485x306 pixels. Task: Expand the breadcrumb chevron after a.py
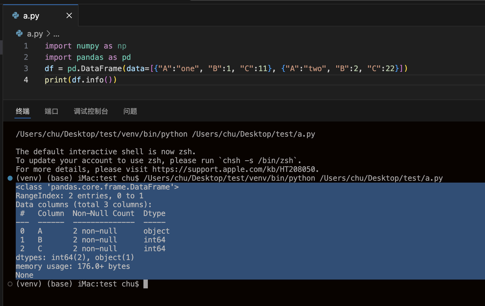click(x=48, y=33)
